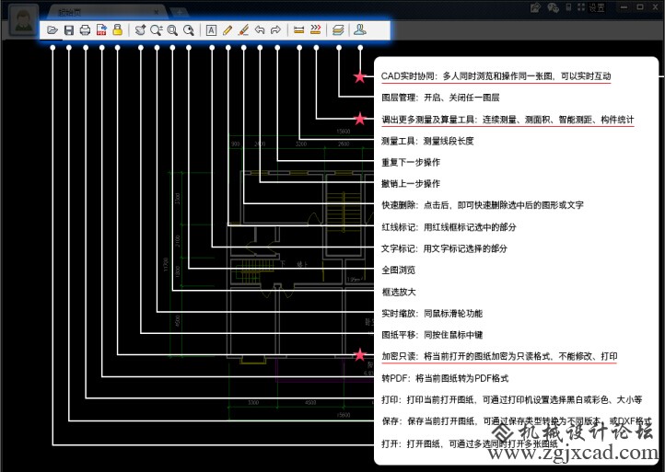Maximize the CAD viewer window

point(640,6)
